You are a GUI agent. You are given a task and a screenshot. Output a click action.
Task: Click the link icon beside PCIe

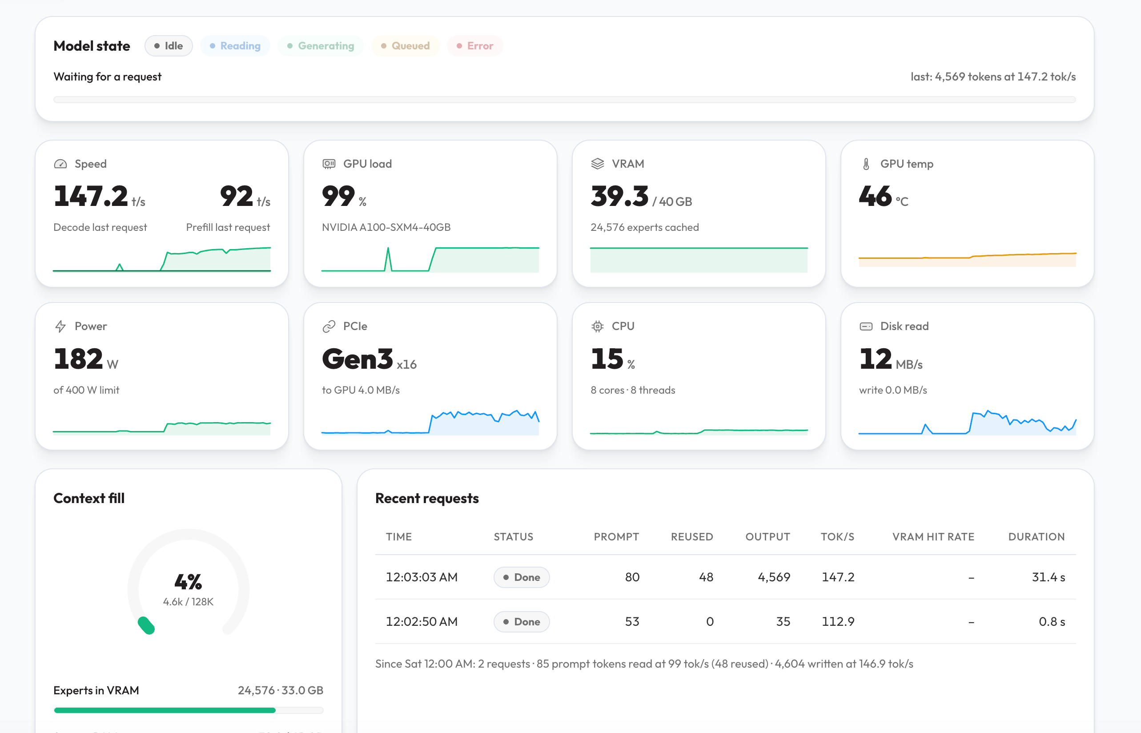(x=329, y=326)
